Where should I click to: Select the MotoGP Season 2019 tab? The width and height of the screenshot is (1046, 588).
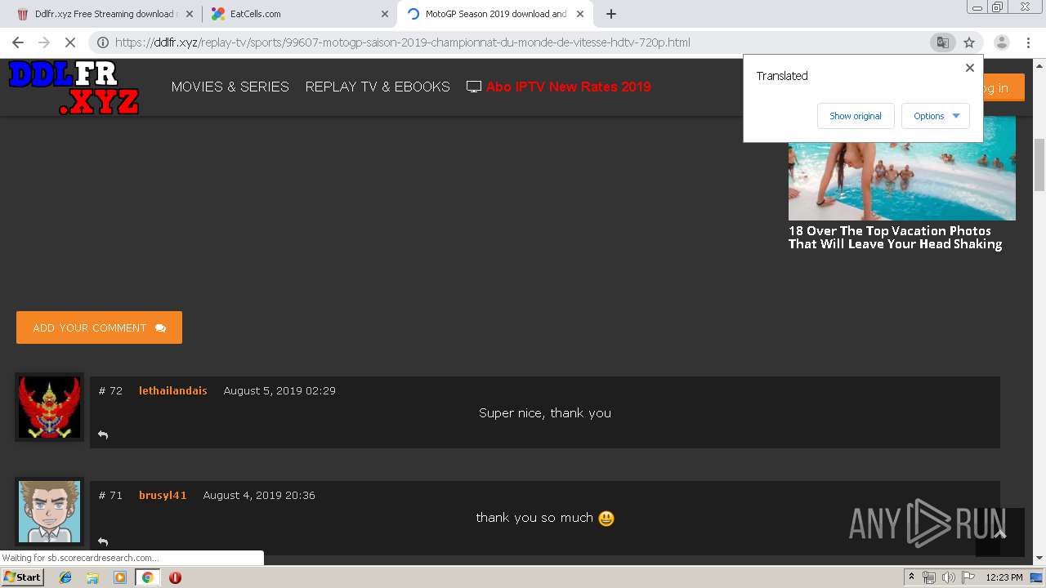click(495, 14)
